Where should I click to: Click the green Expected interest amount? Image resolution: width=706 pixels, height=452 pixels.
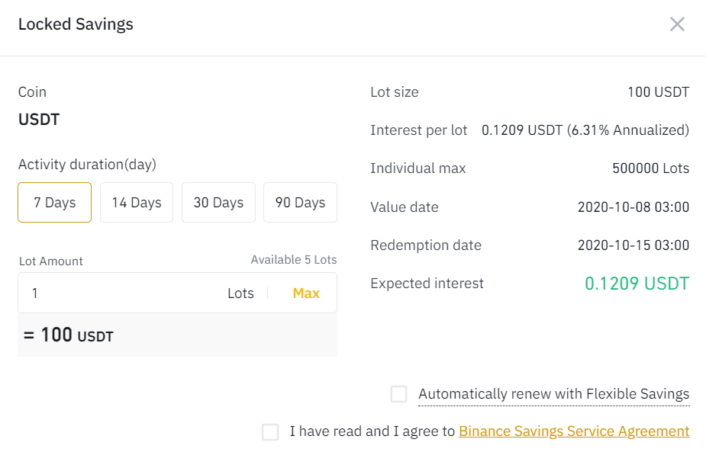(x=637, y=284)
